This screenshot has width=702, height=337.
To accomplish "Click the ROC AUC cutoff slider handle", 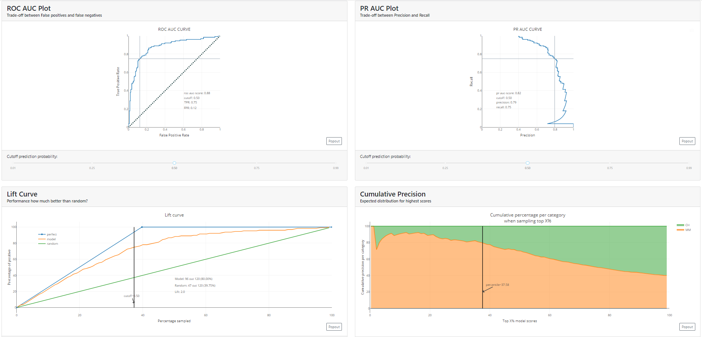I will coord(174,163).
